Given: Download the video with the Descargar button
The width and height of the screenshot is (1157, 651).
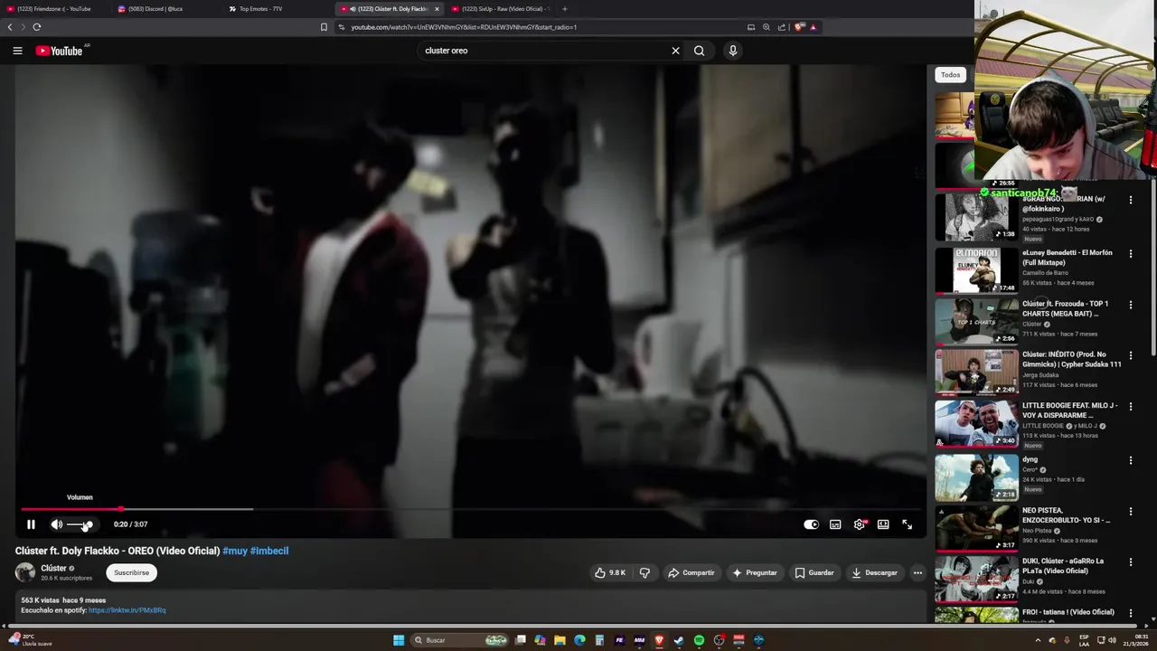Looking at the screenshot, I should (x=875, y=572).
